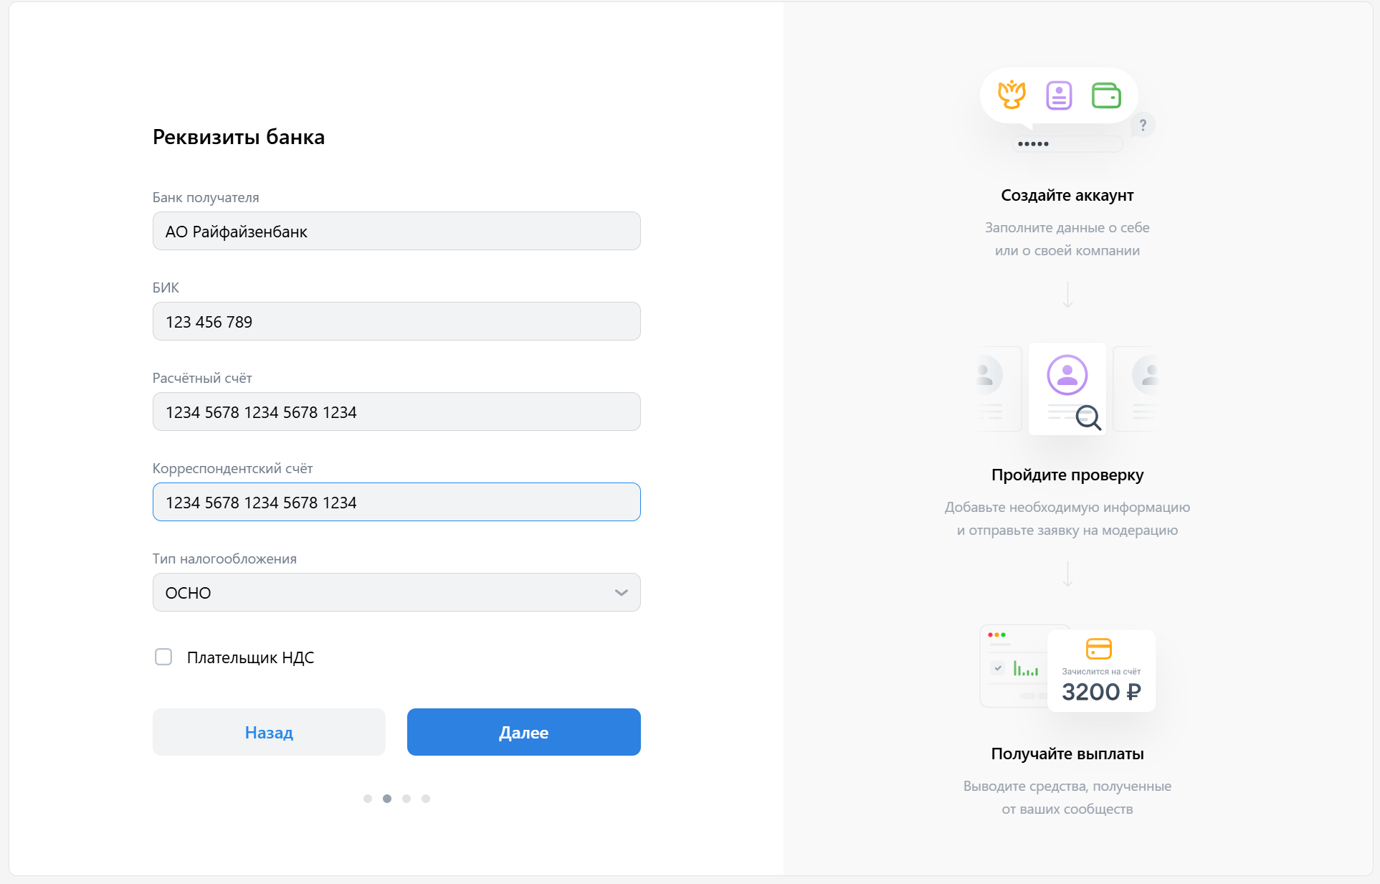Select the Расчётный счёт input field
1380x884 pixels.
[x=396, y=412]
